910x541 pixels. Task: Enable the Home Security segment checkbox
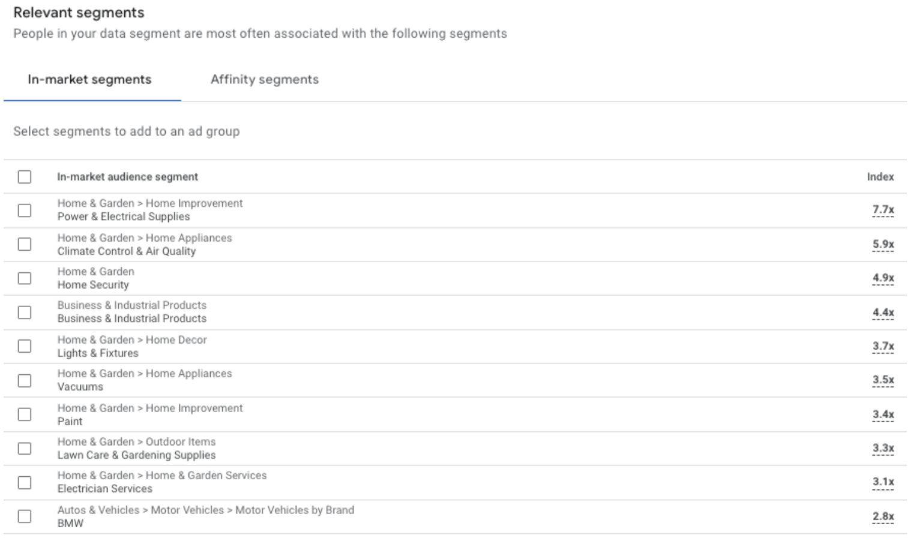25,278
